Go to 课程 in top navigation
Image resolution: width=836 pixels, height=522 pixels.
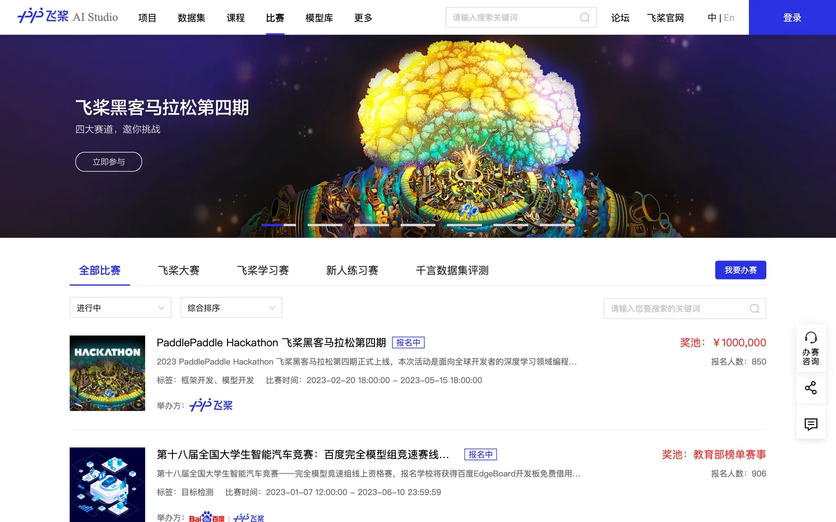(236, 18)
